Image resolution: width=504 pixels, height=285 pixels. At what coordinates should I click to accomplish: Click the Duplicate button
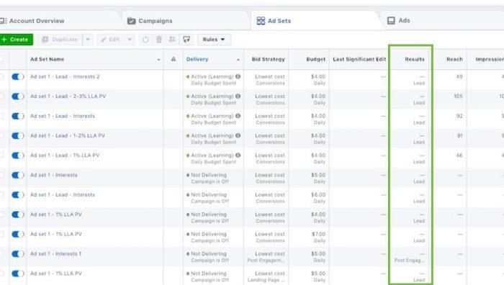coord(60,40)
